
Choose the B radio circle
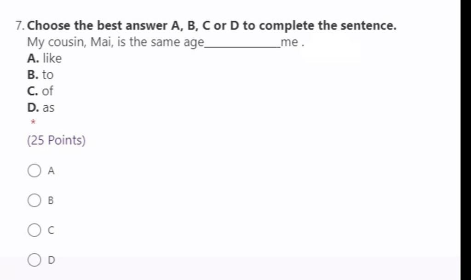pyautogui.click(x=34, y=200)
